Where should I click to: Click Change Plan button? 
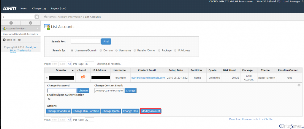pos(131,111)
